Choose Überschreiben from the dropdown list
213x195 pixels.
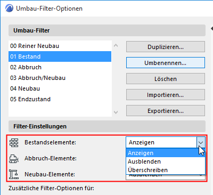(166, 170)
